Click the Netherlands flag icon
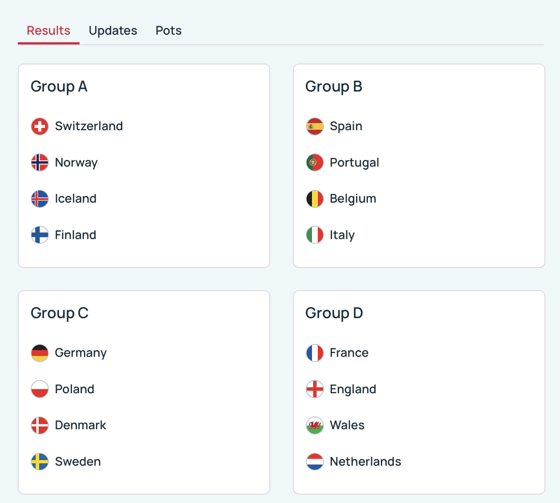 click(x=315, y=462)
